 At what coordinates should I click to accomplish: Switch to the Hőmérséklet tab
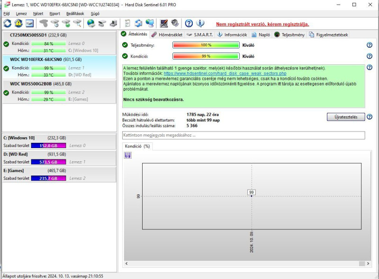167,35
